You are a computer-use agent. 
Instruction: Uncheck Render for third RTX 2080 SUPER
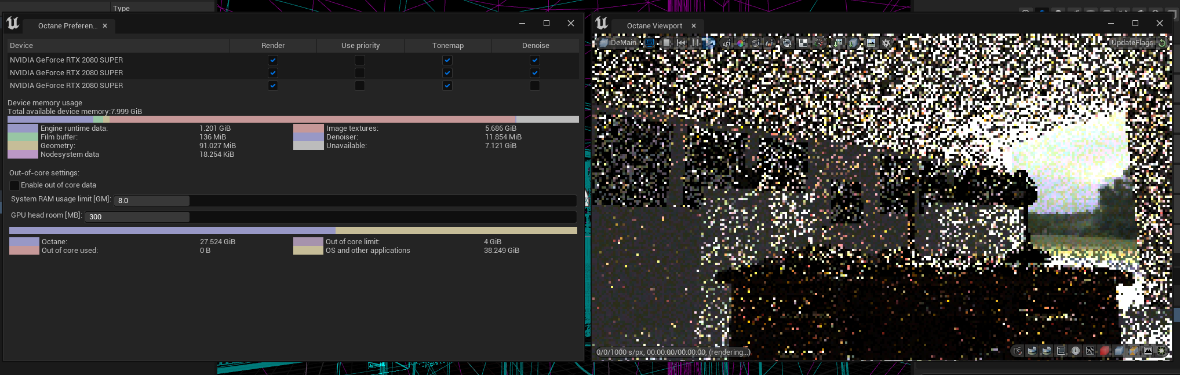273,86
